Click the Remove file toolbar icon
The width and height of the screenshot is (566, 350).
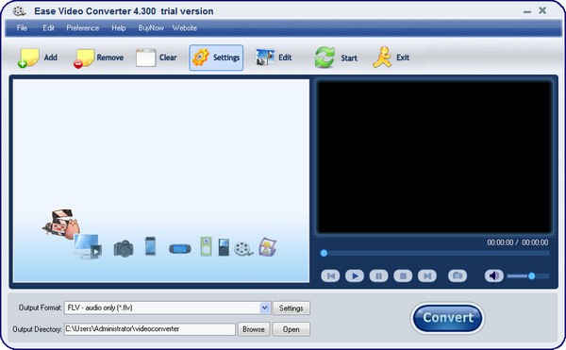(x=84, y=58)
